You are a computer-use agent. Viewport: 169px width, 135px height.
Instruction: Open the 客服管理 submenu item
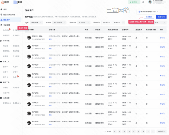[6, 35]
